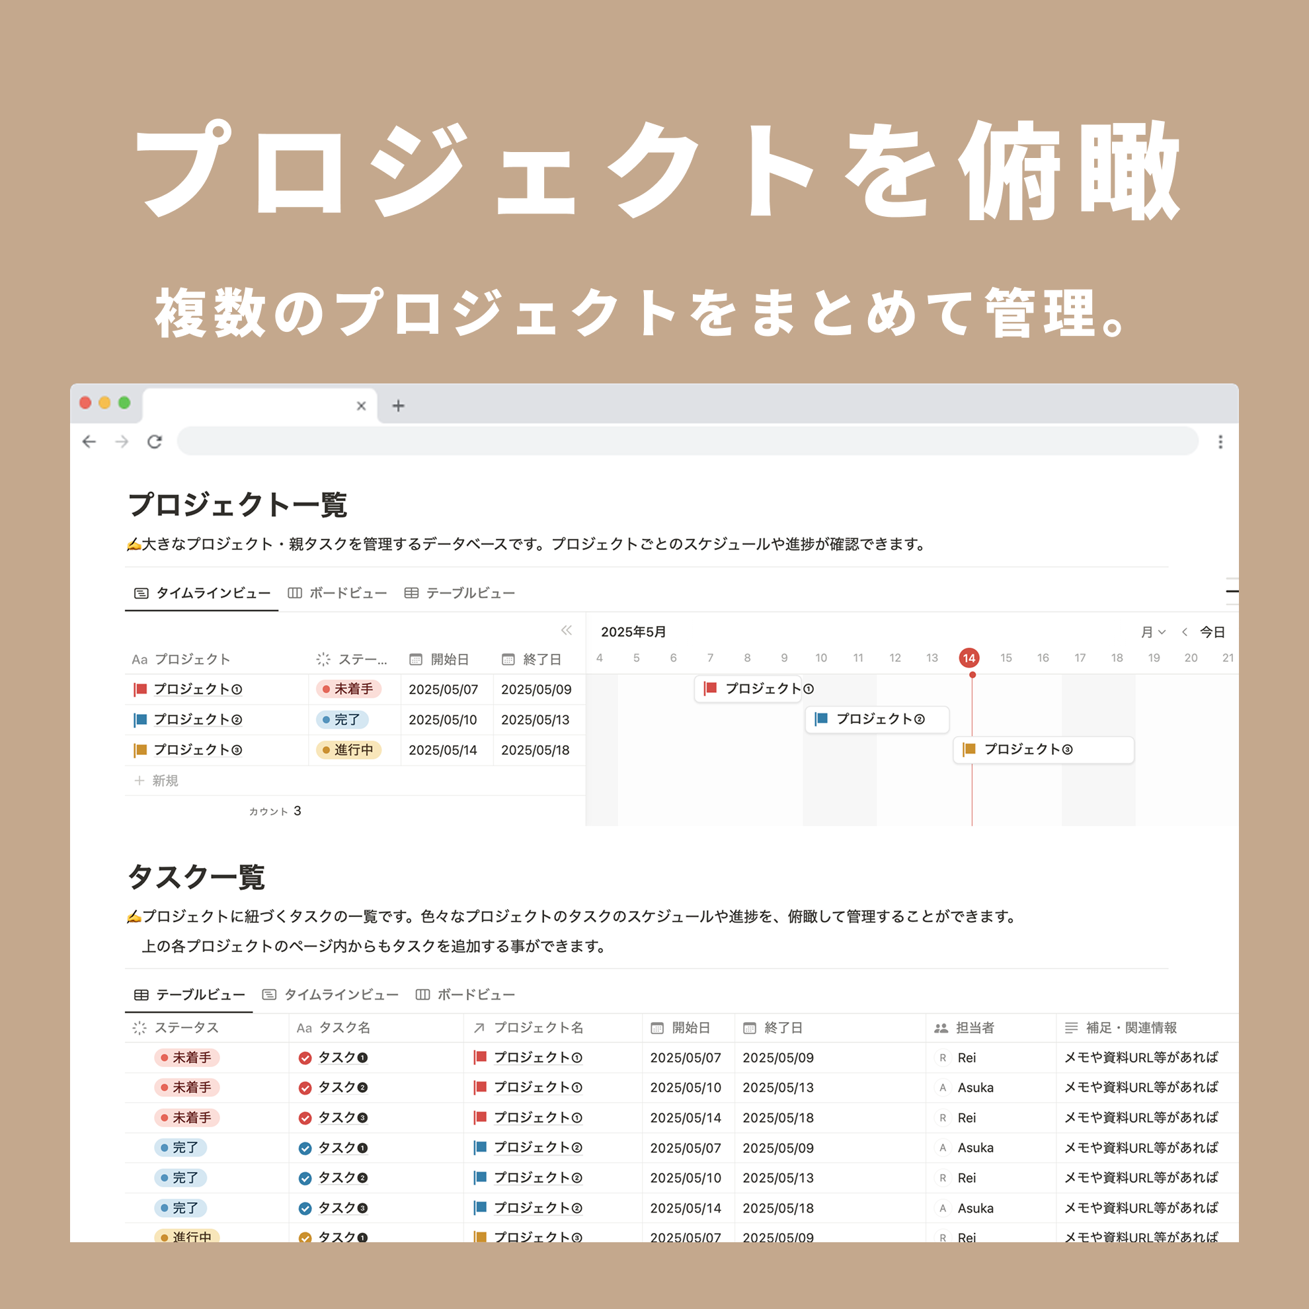Click the 今日 button on the timeline
Image resolution: width=1309 pixels, height=1309 pixels.
tap(1212, 632)
